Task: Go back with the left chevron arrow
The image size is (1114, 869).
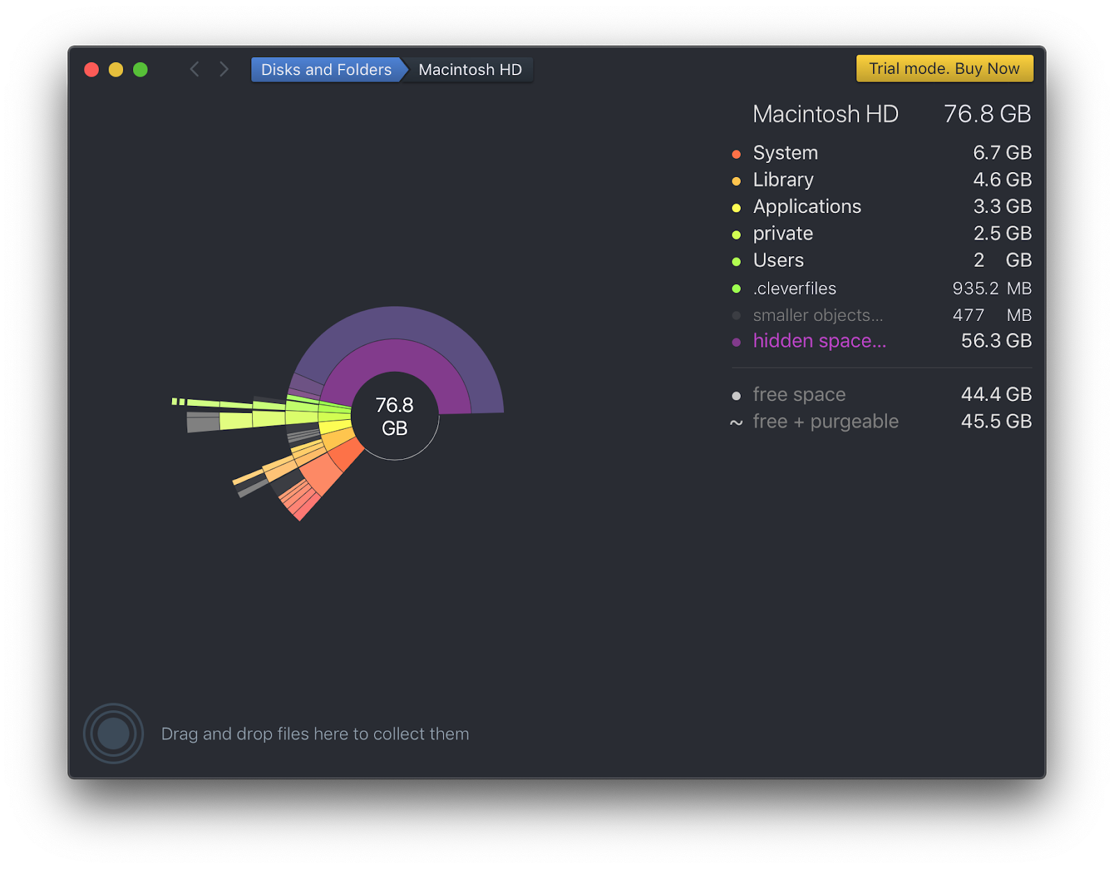Action: [195, 69]
